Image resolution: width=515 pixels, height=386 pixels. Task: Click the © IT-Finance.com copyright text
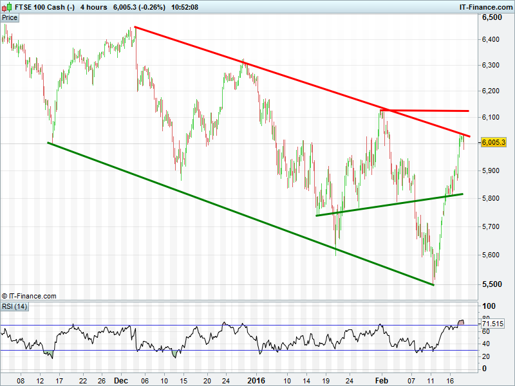(29, 296)
